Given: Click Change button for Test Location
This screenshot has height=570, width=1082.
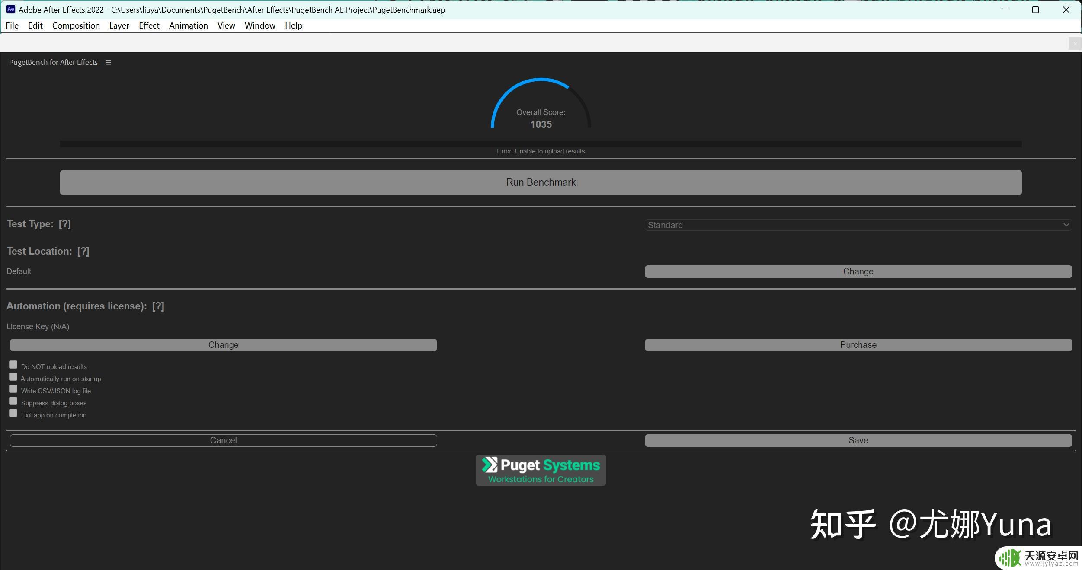Looking at the screenshot, I should [858, 271].
